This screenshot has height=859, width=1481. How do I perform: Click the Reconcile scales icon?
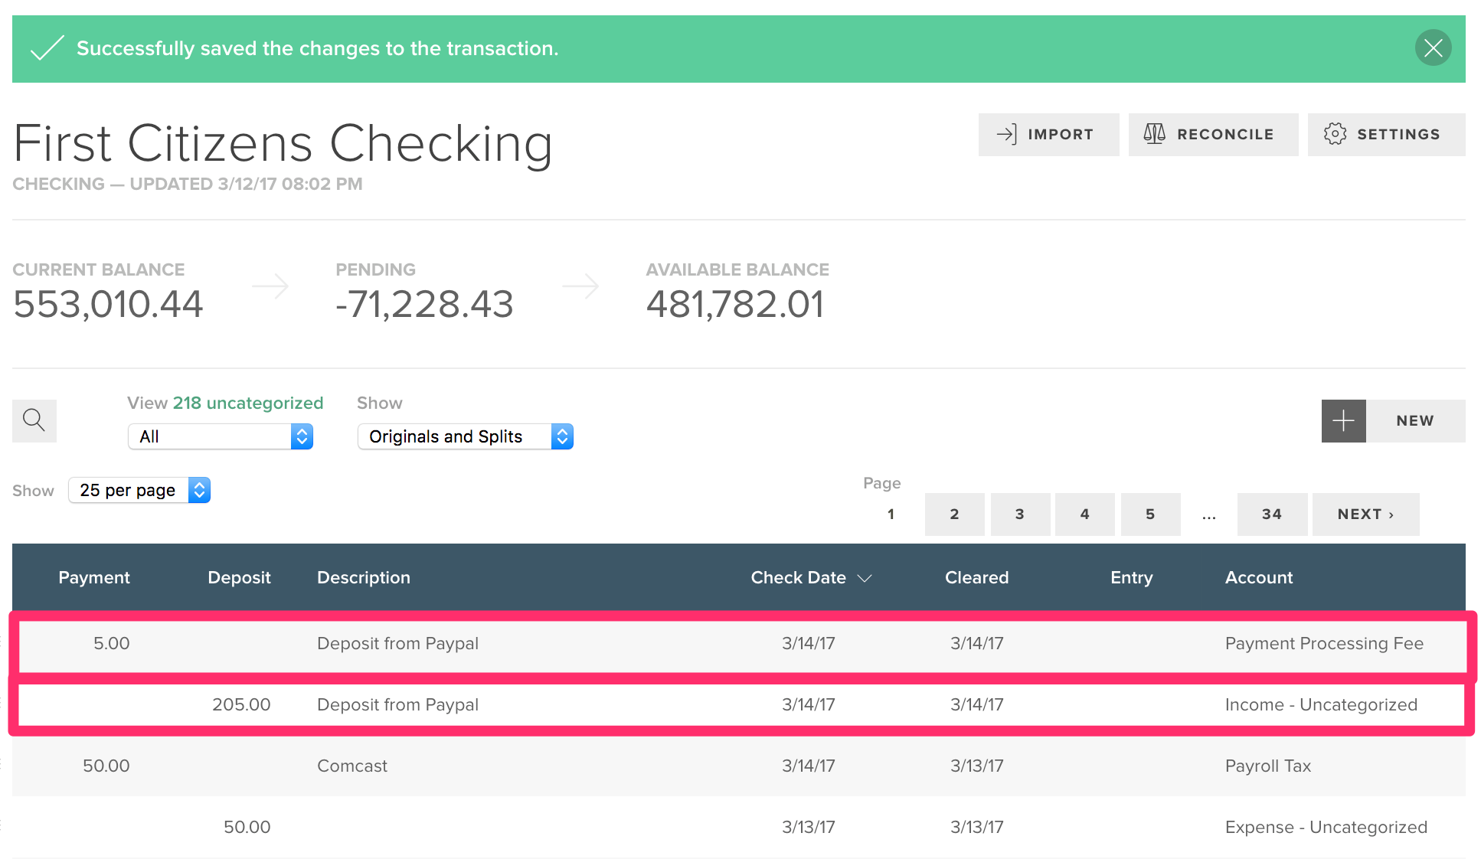1154,134
